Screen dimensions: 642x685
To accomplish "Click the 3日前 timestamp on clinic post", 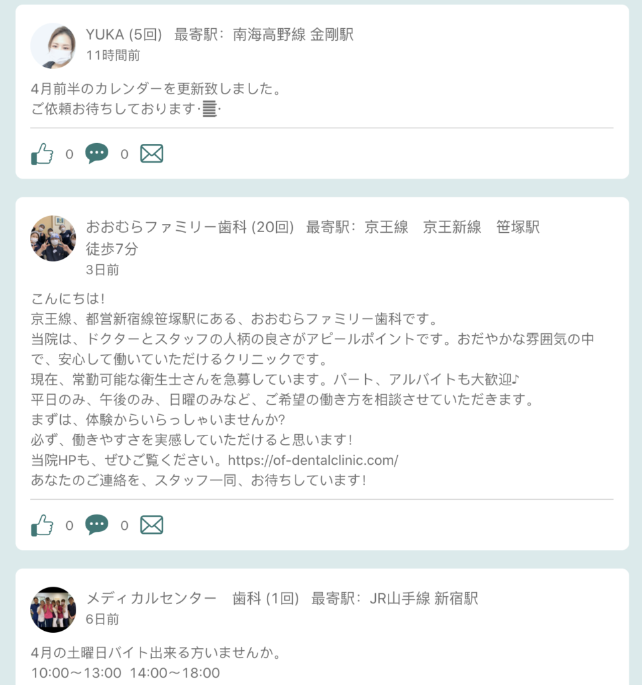I will pos(102,270).
